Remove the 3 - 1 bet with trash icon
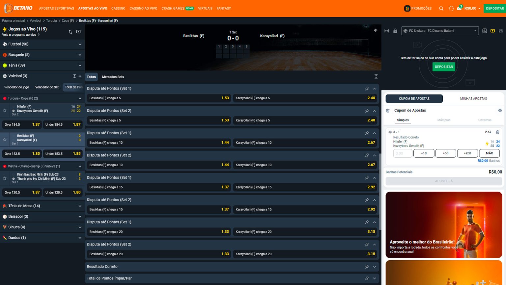This screenshot has height=285, width=506. coord(498,132)
